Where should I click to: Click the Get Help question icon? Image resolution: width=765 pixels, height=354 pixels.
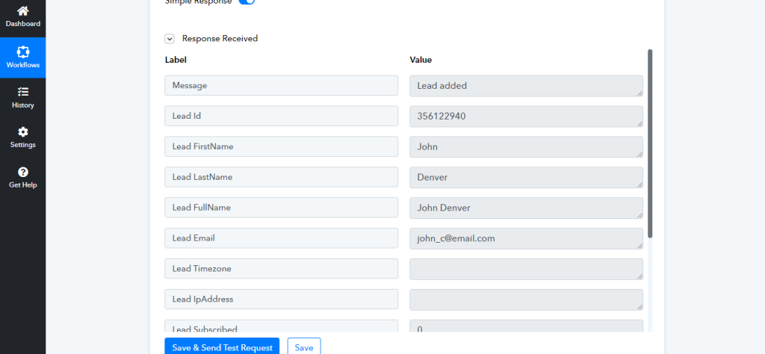[22, 172]
